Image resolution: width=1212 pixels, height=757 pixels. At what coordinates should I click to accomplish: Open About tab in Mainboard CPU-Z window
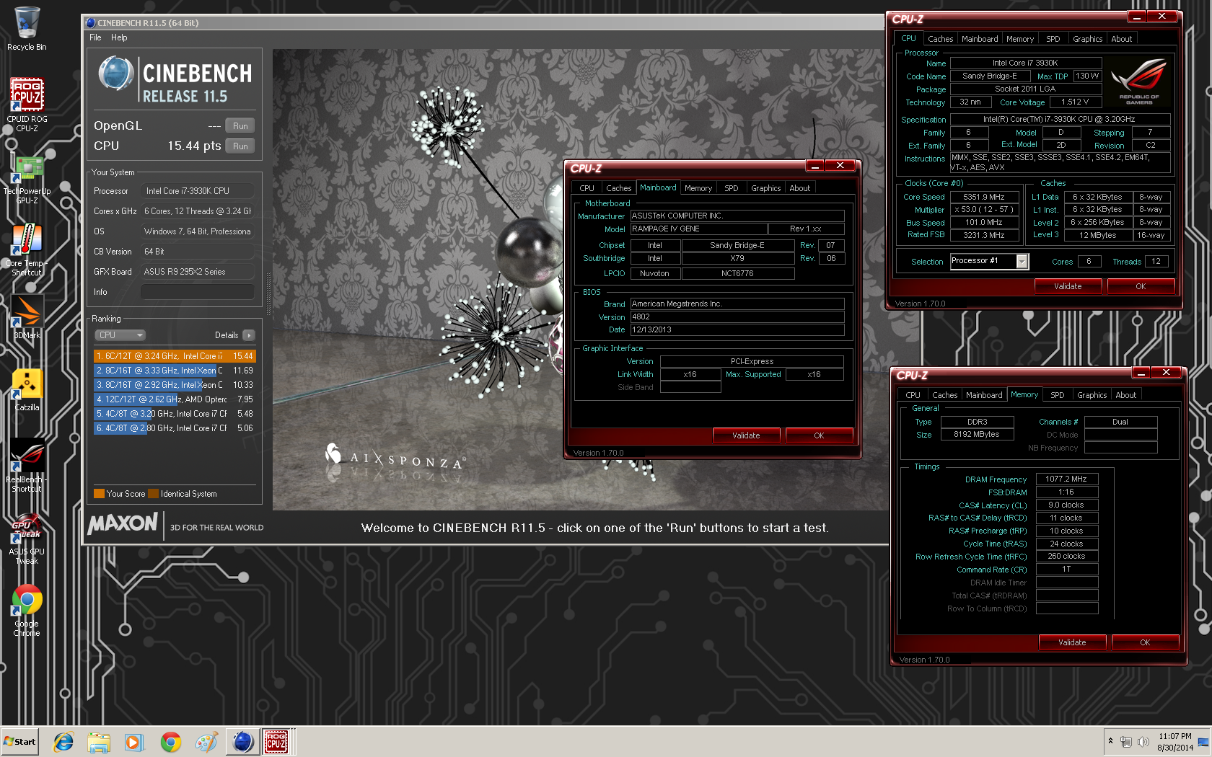(x=799, y=188)
